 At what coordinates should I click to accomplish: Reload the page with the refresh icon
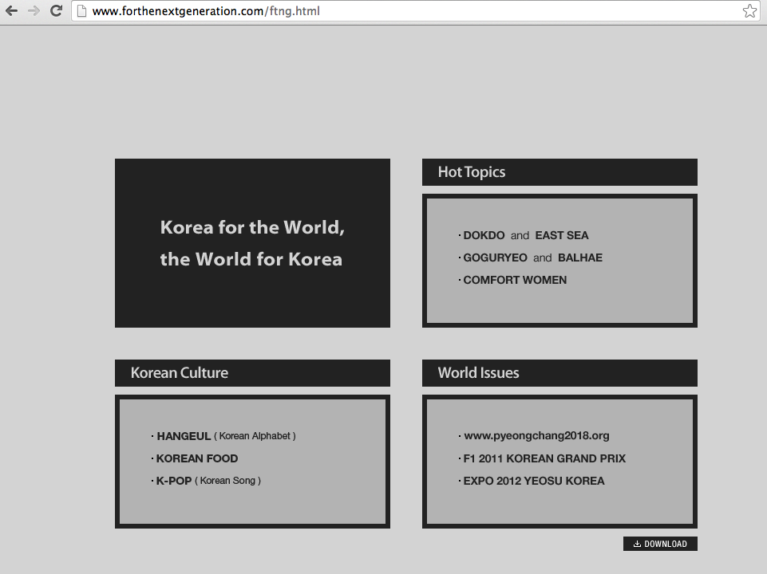pyautogui.click(x=55, y=11)
